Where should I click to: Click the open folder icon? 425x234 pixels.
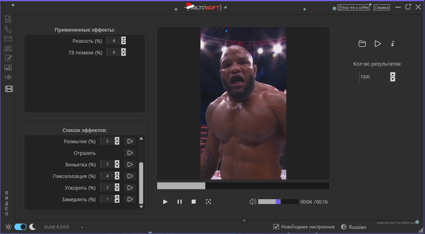pos(362,44)
